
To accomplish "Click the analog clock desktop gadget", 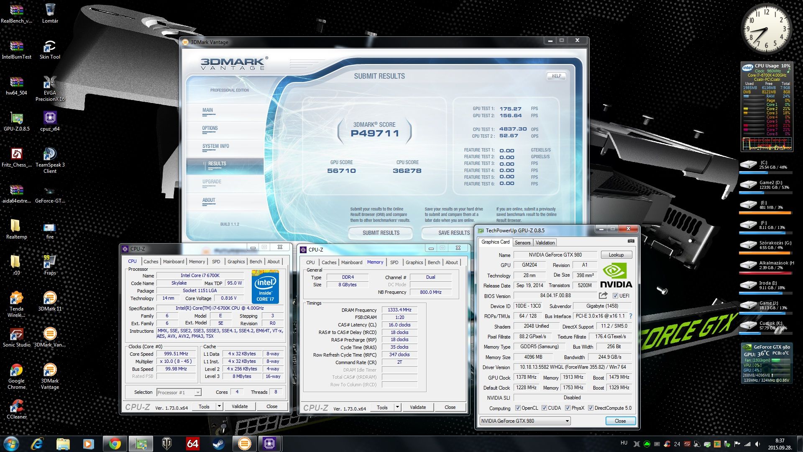I will coord(766,28).
